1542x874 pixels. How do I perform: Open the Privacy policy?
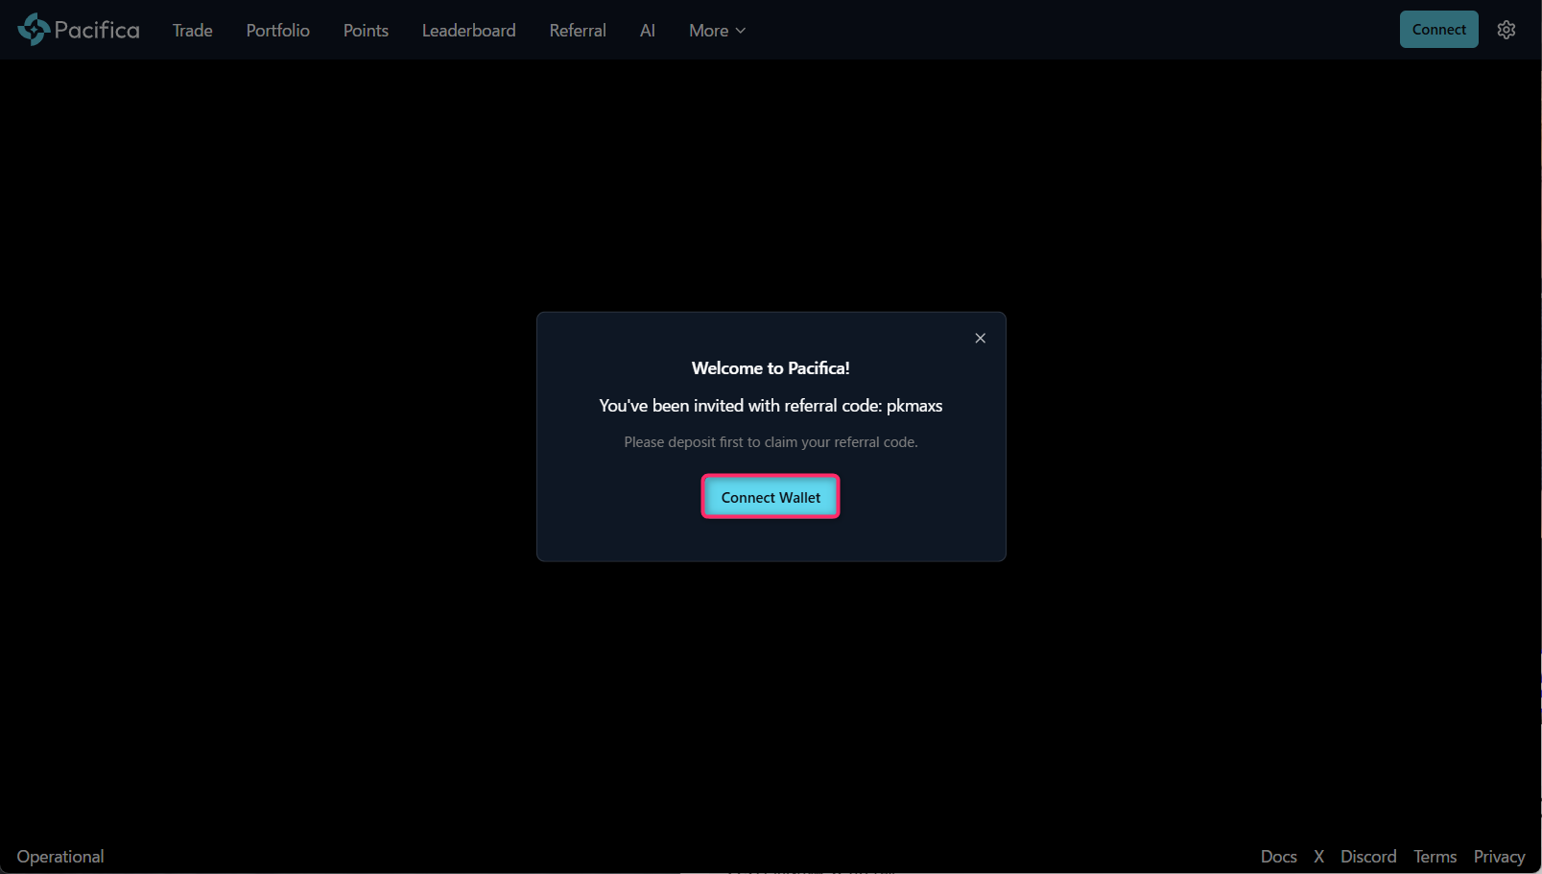coord(1498,856)
